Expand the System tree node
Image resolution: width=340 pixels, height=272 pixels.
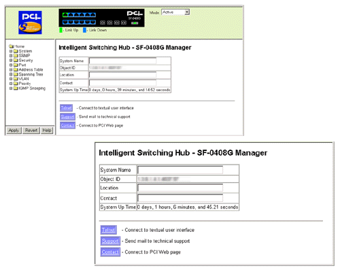[x=11, y=51]
